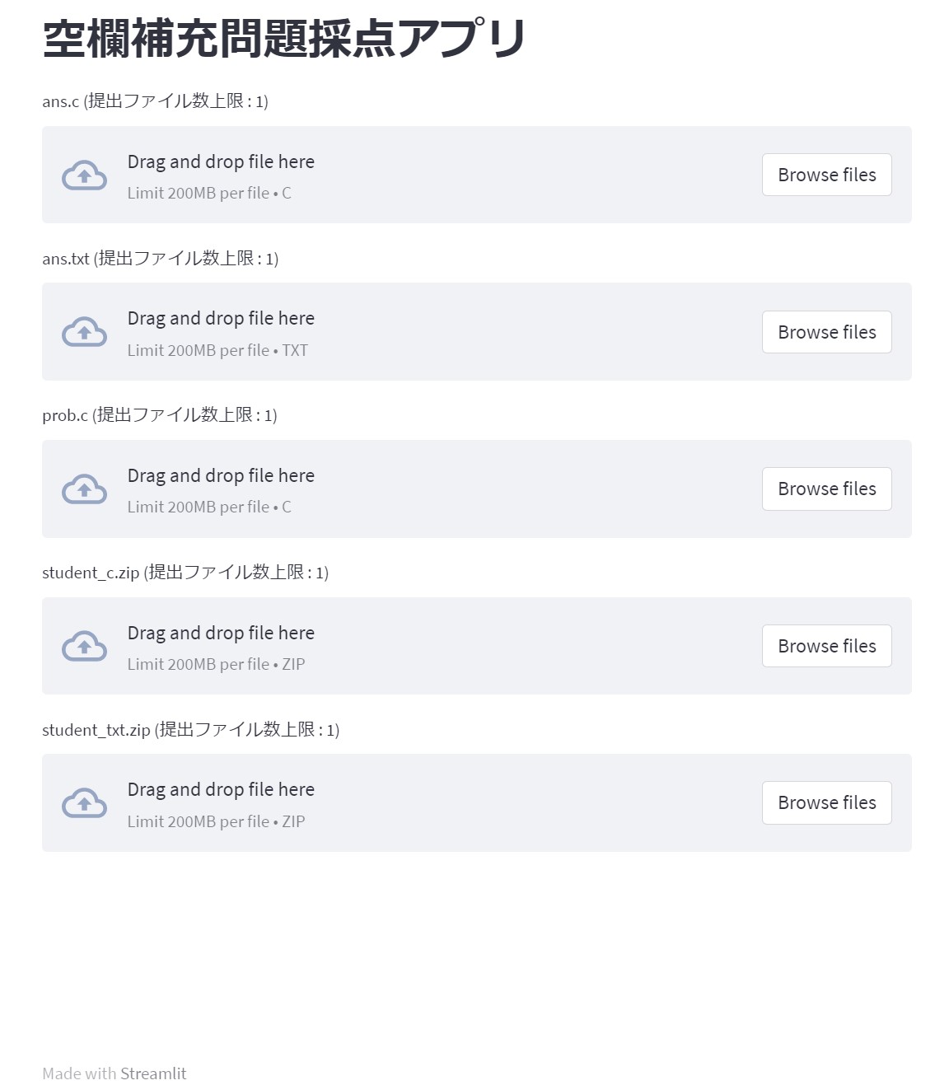Viewport: 935px width, 1085px height.
Task: Browse files for the ans.c uploader
Action: (826, 175)
